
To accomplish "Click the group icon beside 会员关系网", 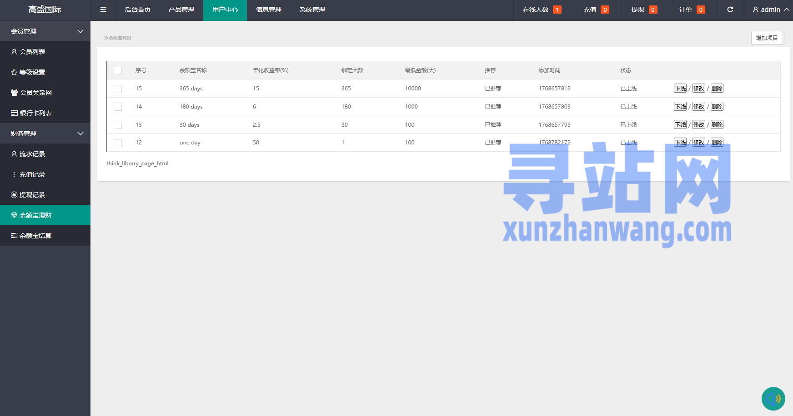I will (14, 93).
